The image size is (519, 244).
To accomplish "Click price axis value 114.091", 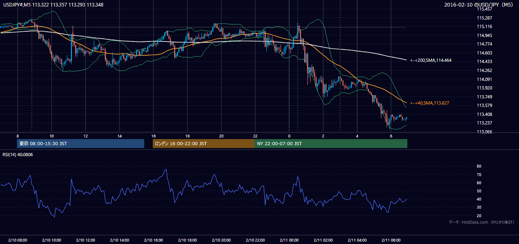I will tap(484, 79).
